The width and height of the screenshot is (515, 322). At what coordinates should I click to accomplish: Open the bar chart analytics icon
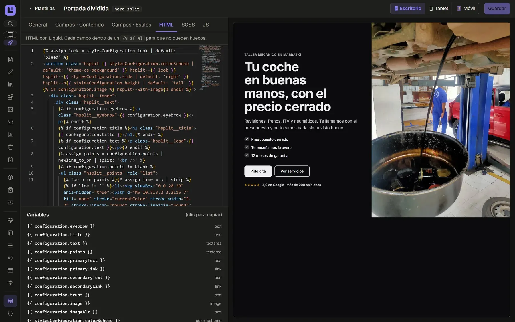tap(10, 135)
